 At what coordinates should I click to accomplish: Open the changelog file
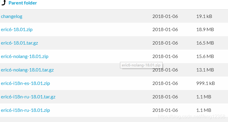click(x=12, y=16)
